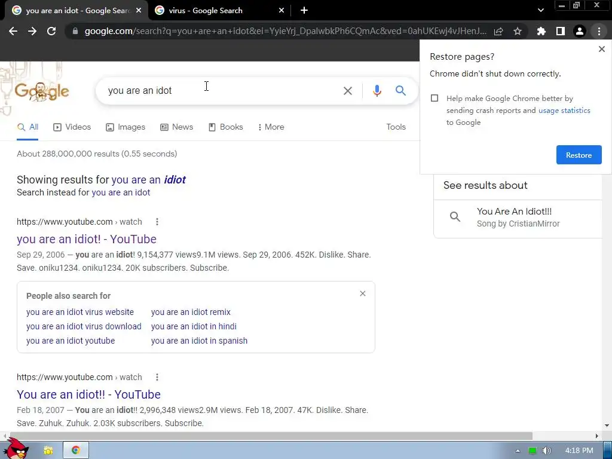Image resolution: width=612 pixels, height=459 pixels.
Task: Switch to Images results
Action: [126, 127]
